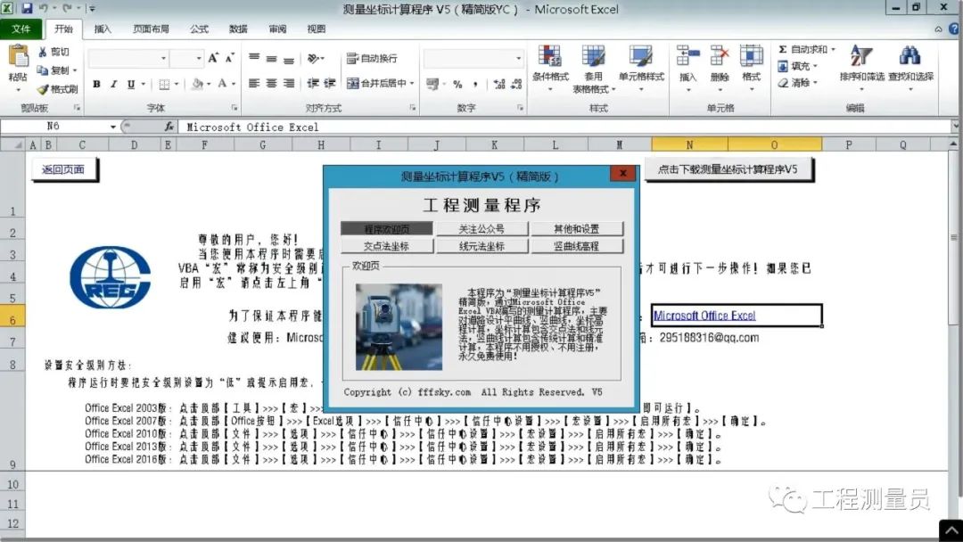Click the increase decimal places icon
Image resolution: width=963 pixels, height=542 pixels.
coord(499,84)
